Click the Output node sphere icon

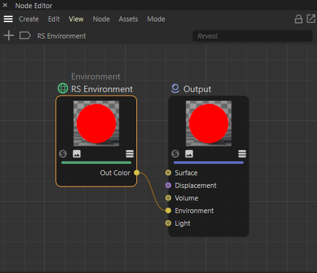(x=175, y=88)
